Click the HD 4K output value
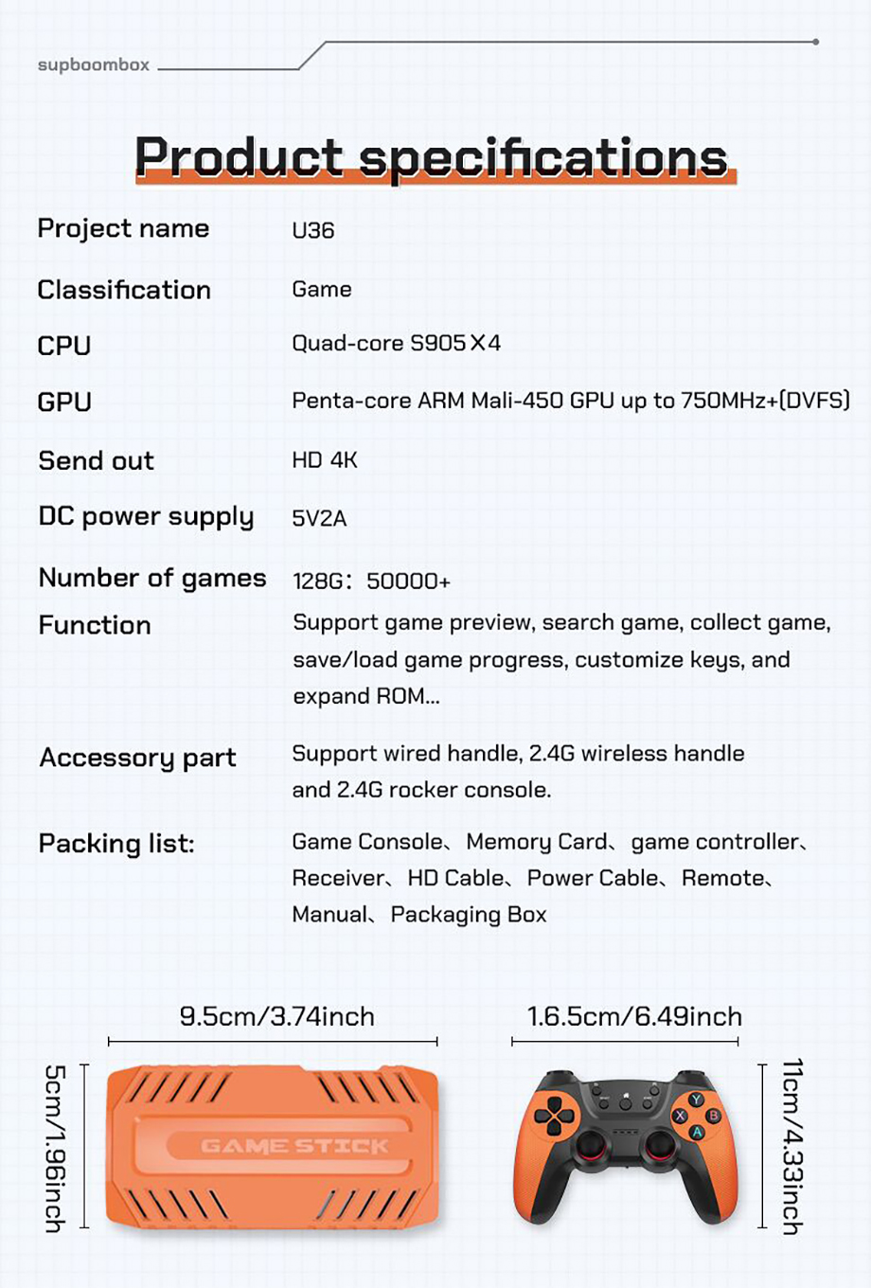This screenshot has height=1288, width=871. (x=324, y=460)
